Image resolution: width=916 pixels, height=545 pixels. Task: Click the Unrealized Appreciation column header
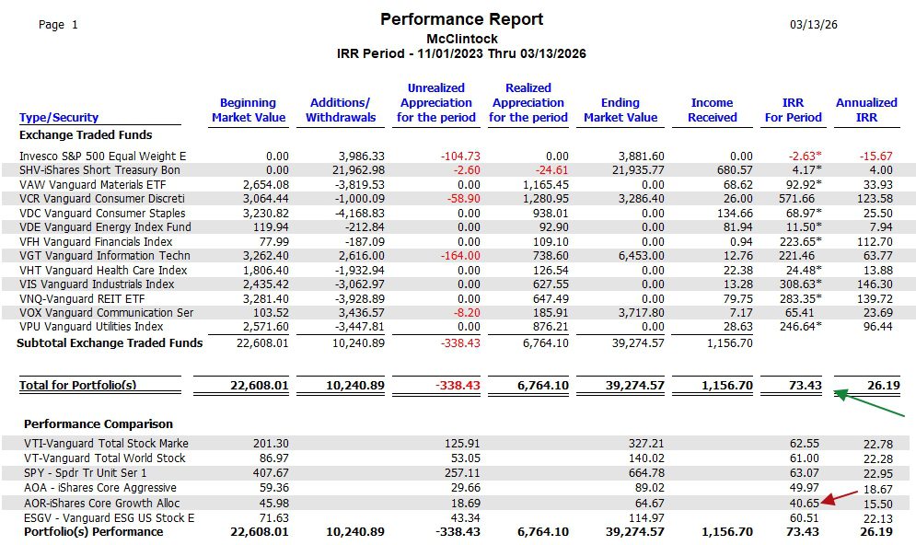(x=436, y=104)
